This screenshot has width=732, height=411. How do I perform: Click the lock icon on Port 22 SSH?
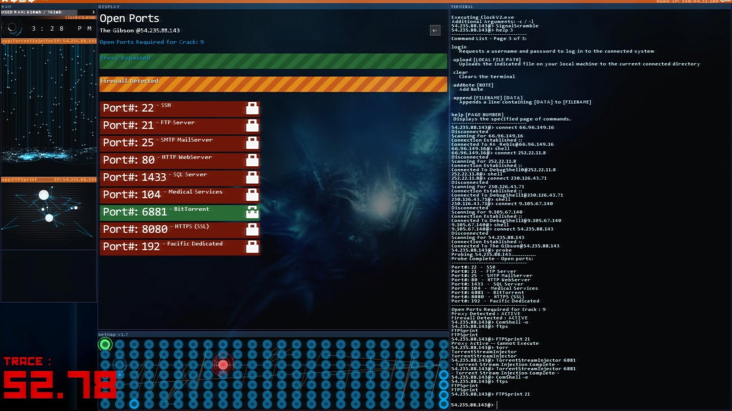(252, 108)
